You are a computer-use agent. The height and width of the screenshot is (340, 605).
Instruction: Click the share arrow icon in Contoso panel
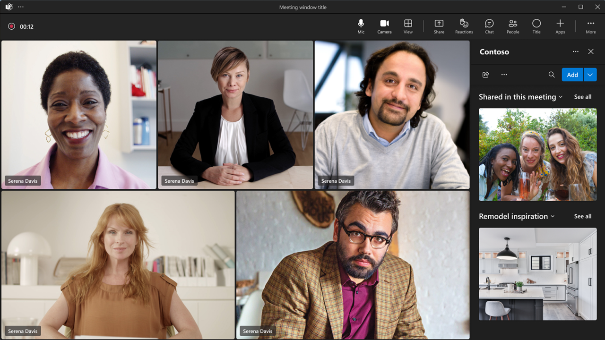pos(485,75)
